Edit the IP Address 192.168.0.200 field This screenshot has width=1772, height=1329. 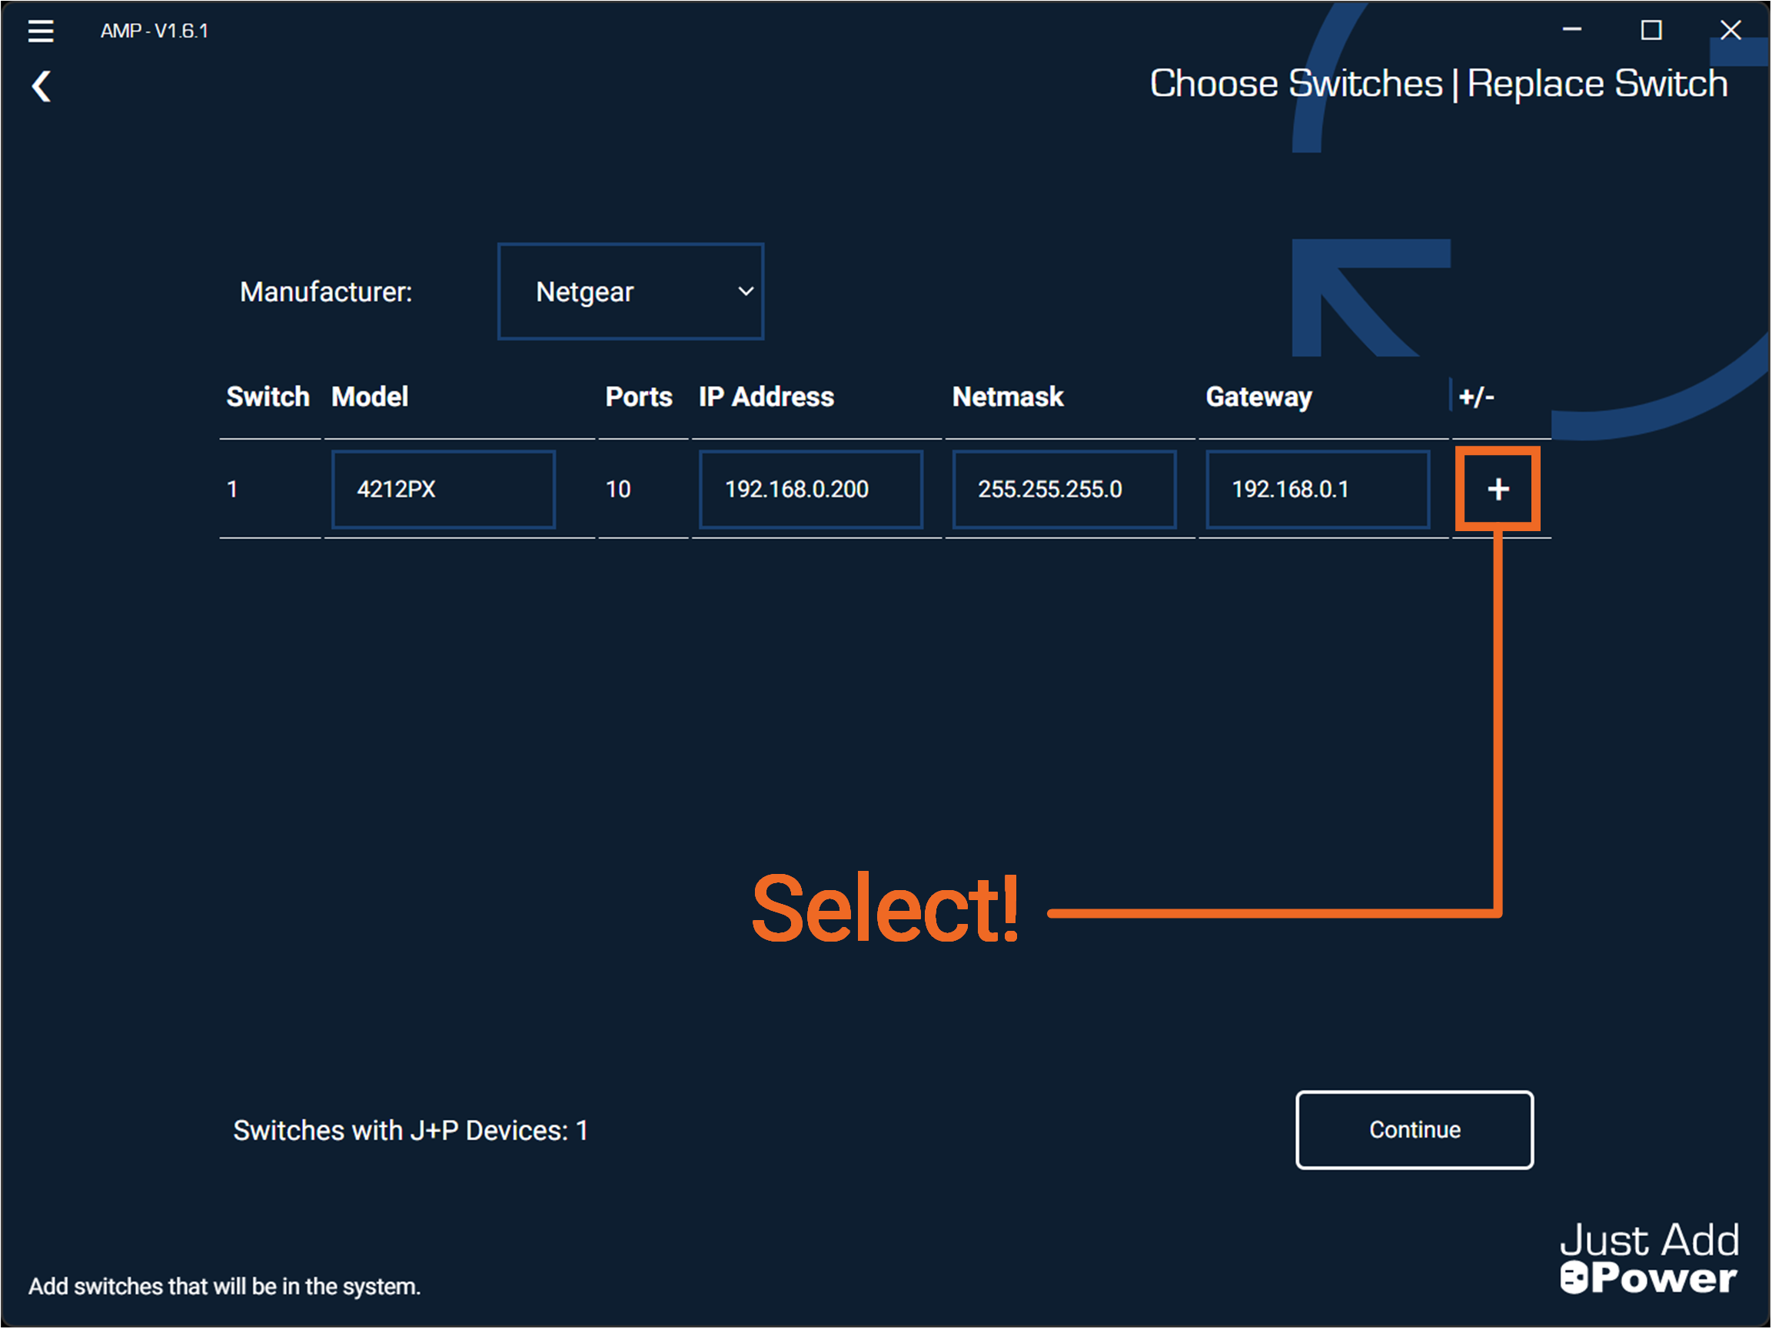[810, 489]
